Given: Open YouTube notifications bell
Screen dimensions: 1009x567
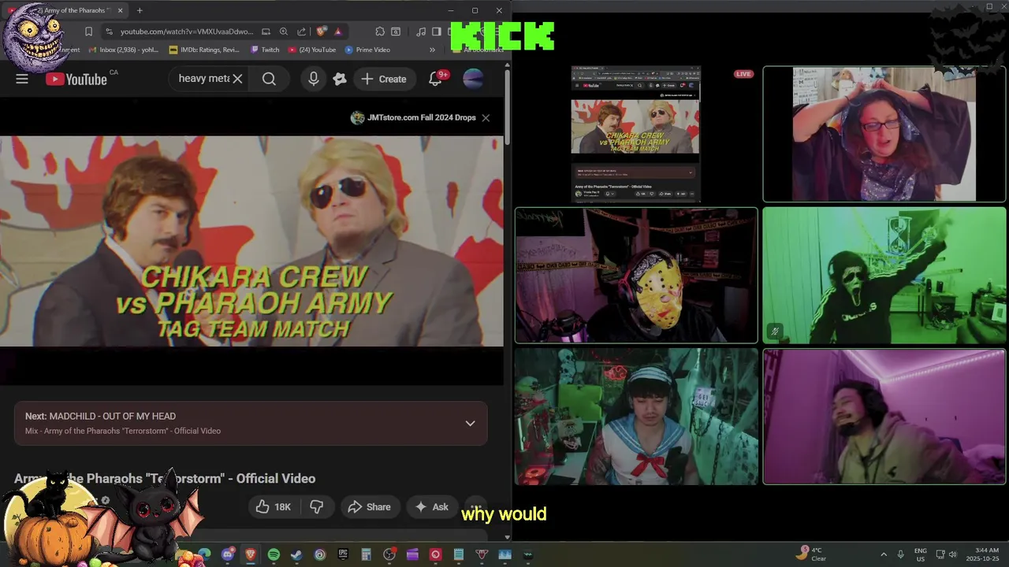Looking at the screenshot, I should pos(435,79).
